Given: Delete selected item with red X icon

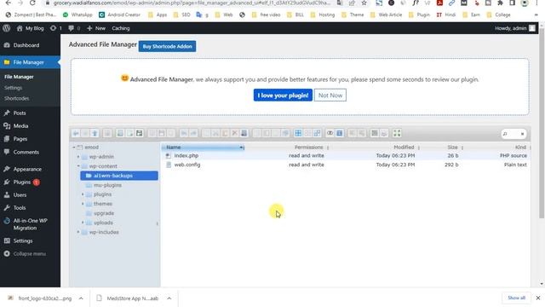Looking at the screenshot, I should tap(235, 133).
